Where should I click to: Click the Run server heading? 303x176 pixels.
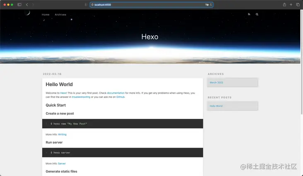pos(54,142)
